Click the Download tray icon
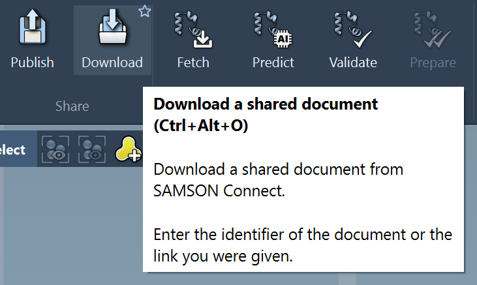477x285 pixels. pyautogui.click(x=112, y=27)
